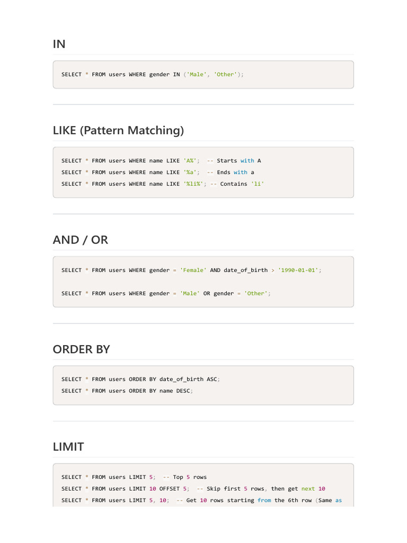
Task: Click the '%li%' pattern string
Action: click(x=193, y=183)
